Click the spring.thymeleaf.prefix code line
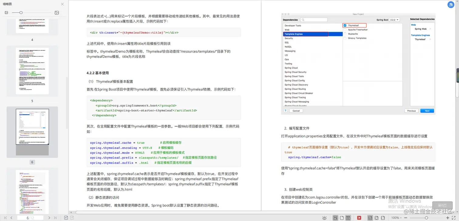 point(153,158)
